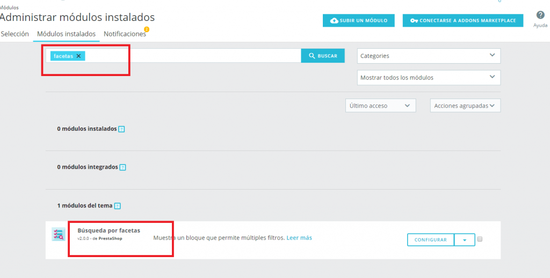The height and width of the screenshot is (278, 550).
Task: Expand the 'Acciones agrupadas' dropdown
Action: coord(465,106)
